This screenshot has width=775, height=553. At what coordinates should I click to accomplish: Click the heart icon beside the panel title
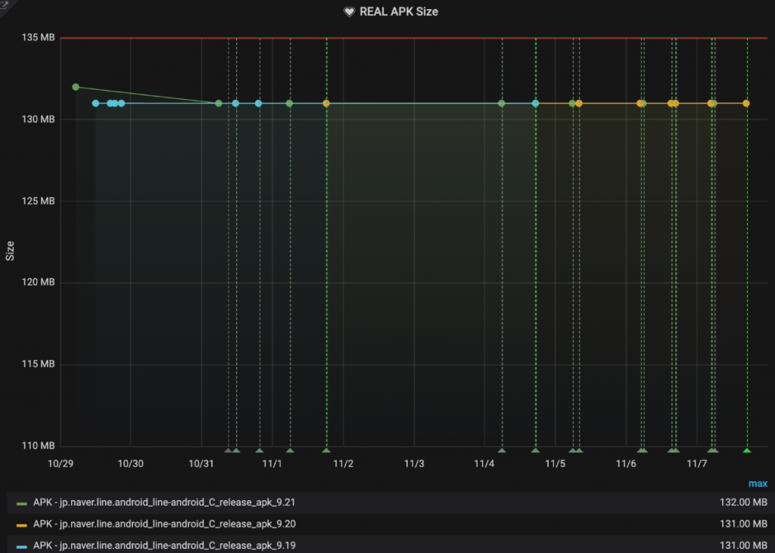349,12
